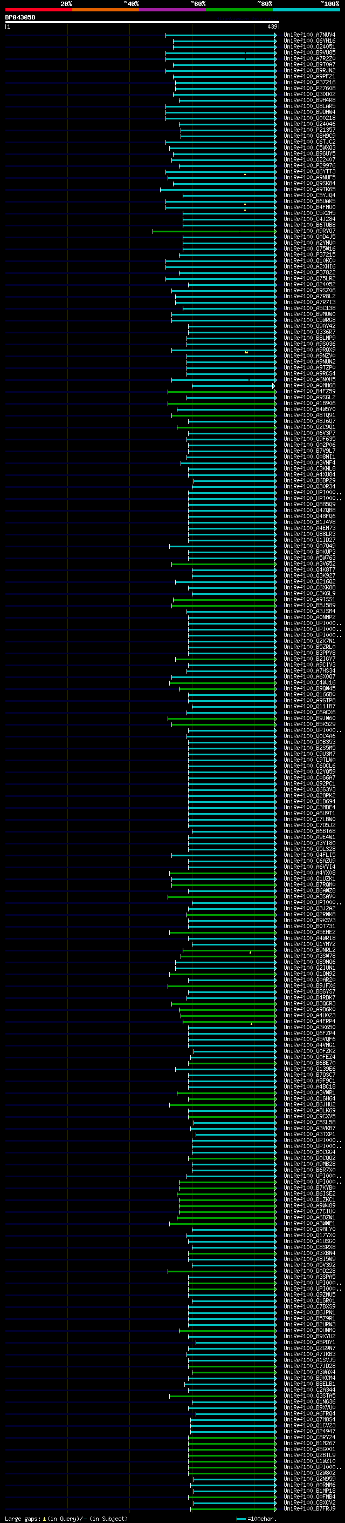Click the UniRef100_Q9SK84 hit name
This screenshot has height=1523, width=345.
(x=309, y=183)
